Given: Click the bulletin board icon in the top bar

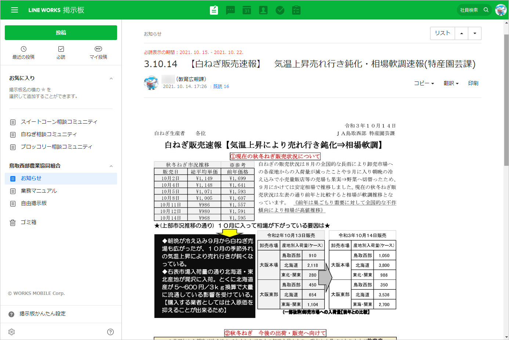Looking at the screenshot, I should click(214, 10).
